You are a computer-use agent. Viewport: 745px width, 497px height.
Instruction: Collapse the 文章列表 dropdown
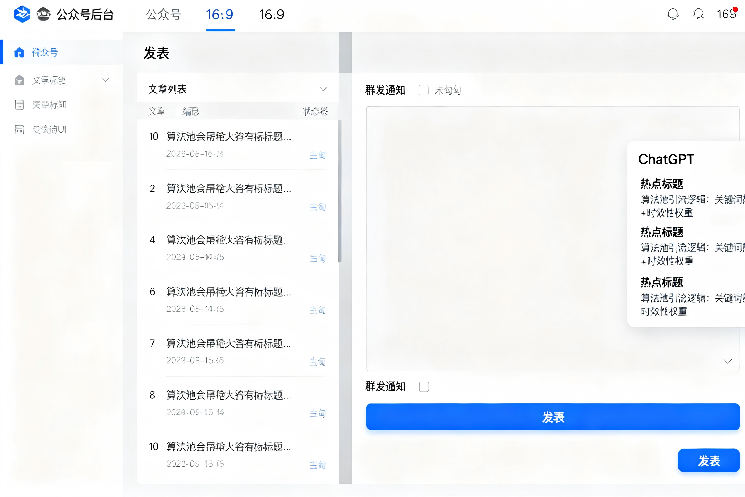(x=323, y=89)
